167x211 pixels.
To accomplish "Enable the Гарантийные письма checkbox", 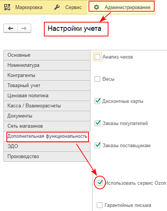I will point(99,205).
